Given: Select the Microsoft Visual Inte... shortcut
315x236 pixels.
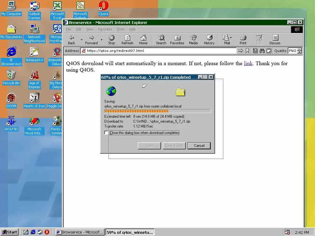Looking at the screenshot, I should coord(34,126).
